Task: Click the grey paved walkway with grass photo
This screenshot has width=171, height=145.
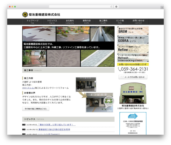Action: point(97,58)
